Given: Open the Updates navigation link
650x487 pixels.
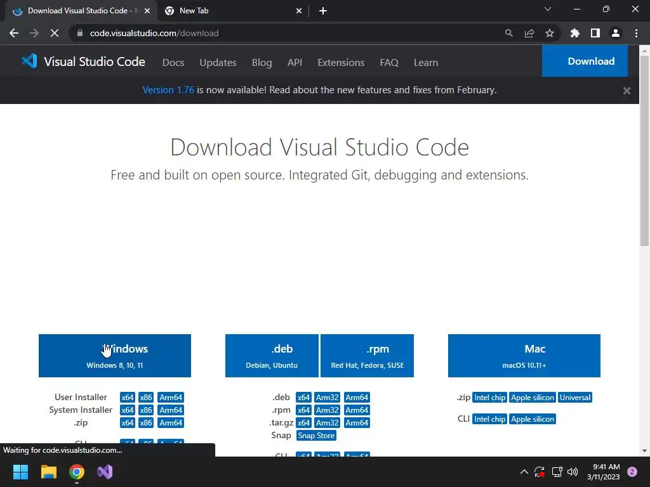Looking at the screenshot, I should click(218, 63).
